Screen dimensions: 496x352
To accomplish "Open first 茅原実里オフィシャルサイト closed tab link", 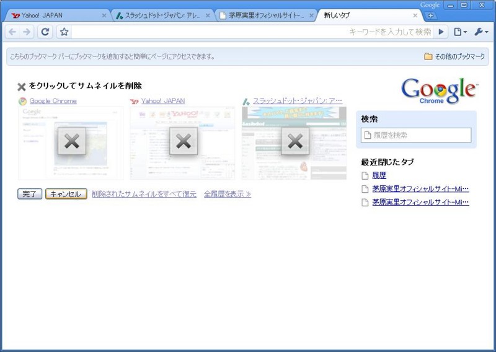I will (420, 189).
